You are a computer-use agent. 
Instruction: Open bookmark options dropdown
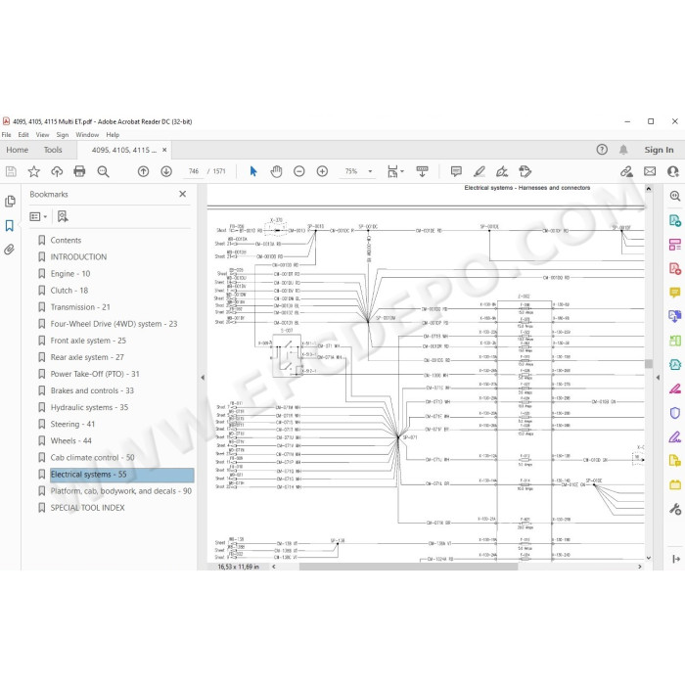(x=38, y=216)
